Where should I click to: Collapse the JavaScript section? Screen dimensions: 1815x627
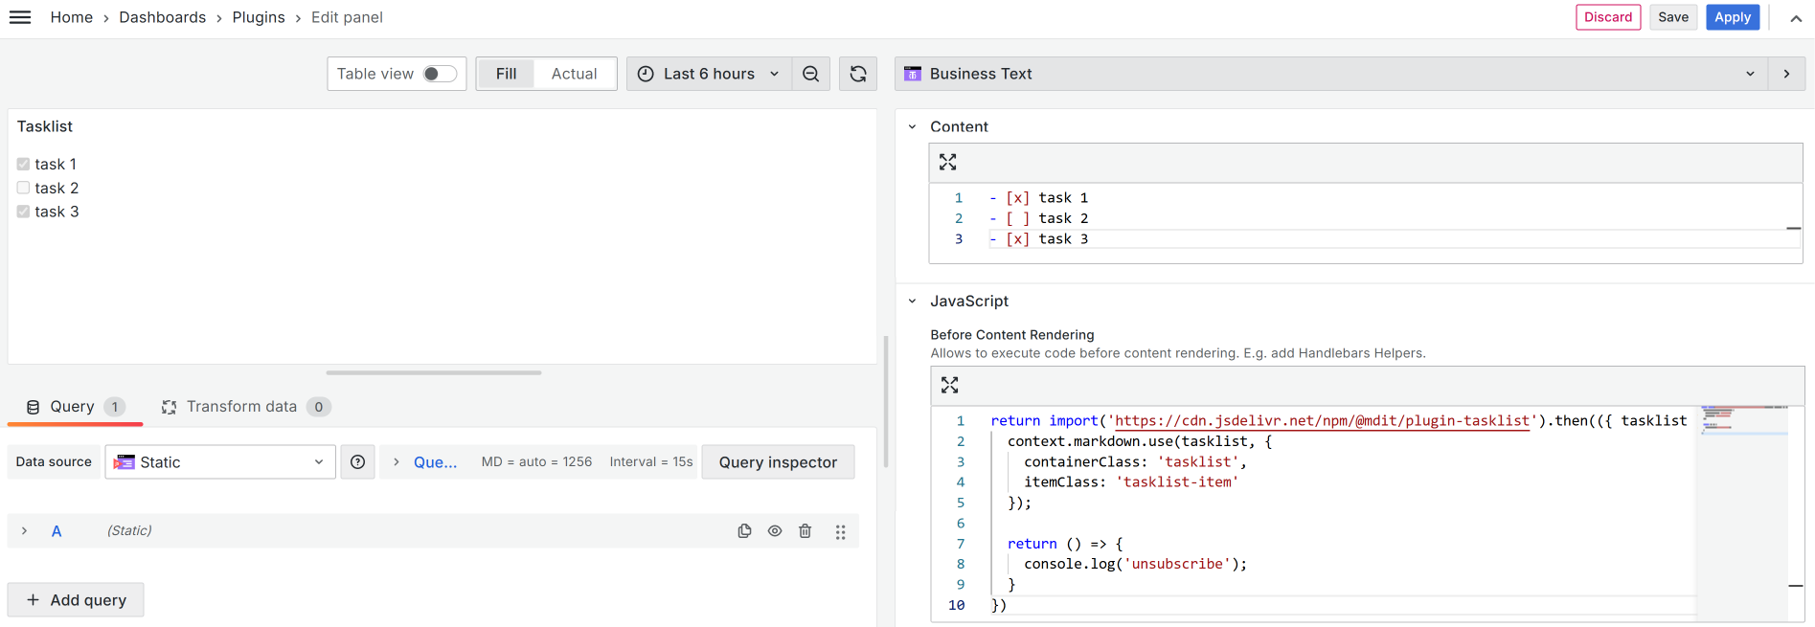click(912, 301)
